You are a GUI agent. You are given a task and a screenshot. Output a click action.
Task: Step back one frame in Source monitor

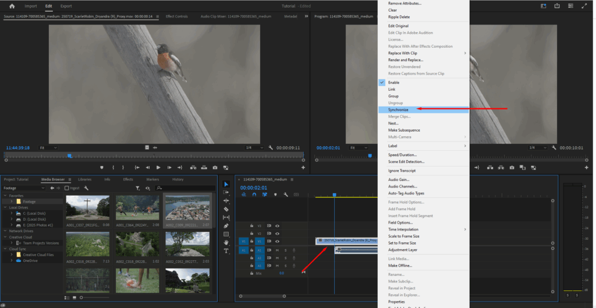coord(148,168)
